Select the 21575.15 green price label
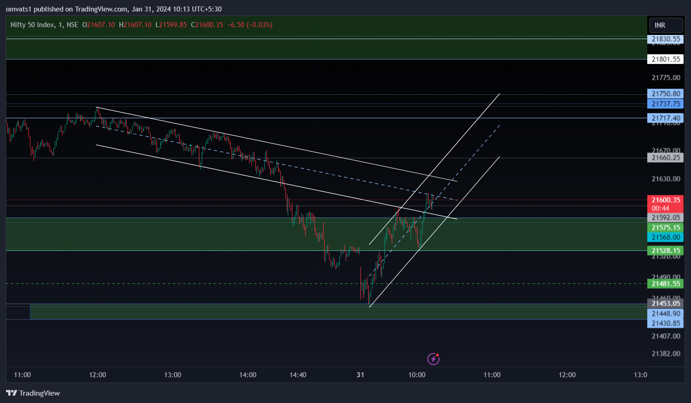This screenshot has height=403, width=691. click(665, 228)
